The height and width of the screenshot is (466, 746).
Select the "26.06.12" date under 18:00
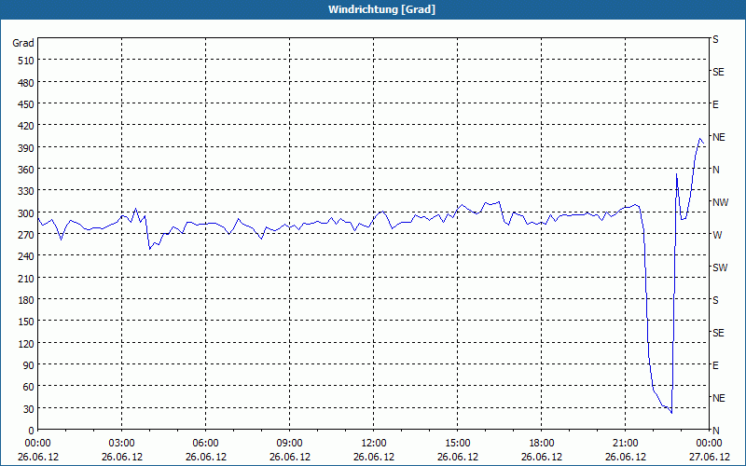point(542,457)
